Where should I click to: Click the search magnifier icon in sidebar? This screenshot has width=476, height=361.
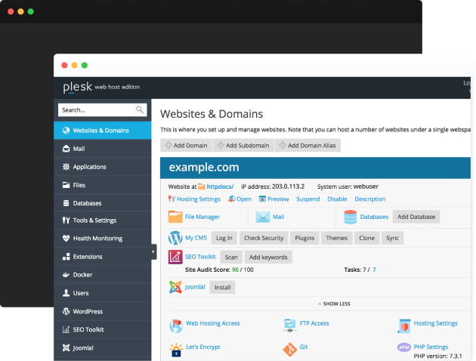pyautogui.click(x=140, y=110)
